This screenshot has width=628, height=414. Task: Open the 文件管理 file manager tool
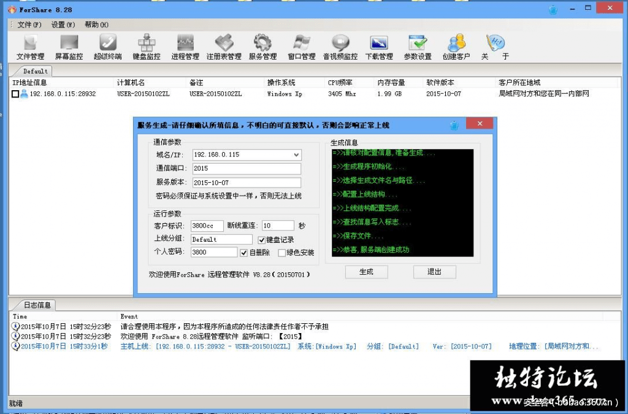tap(30, 46)
